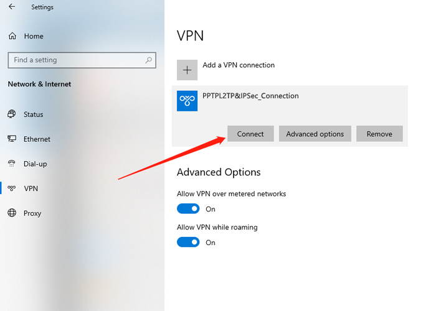Click the Dial-up phone icon
The width and height of the screenshot is (441, 311).
click(x=12, y=164)
